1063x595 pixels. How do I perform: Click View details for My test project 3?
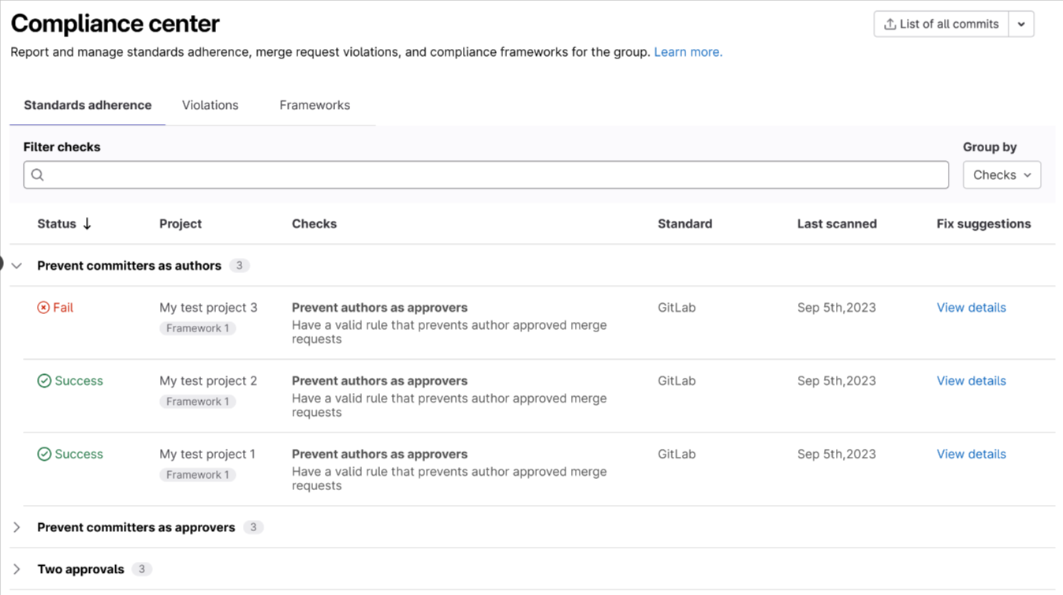click(x=971, y=307)
